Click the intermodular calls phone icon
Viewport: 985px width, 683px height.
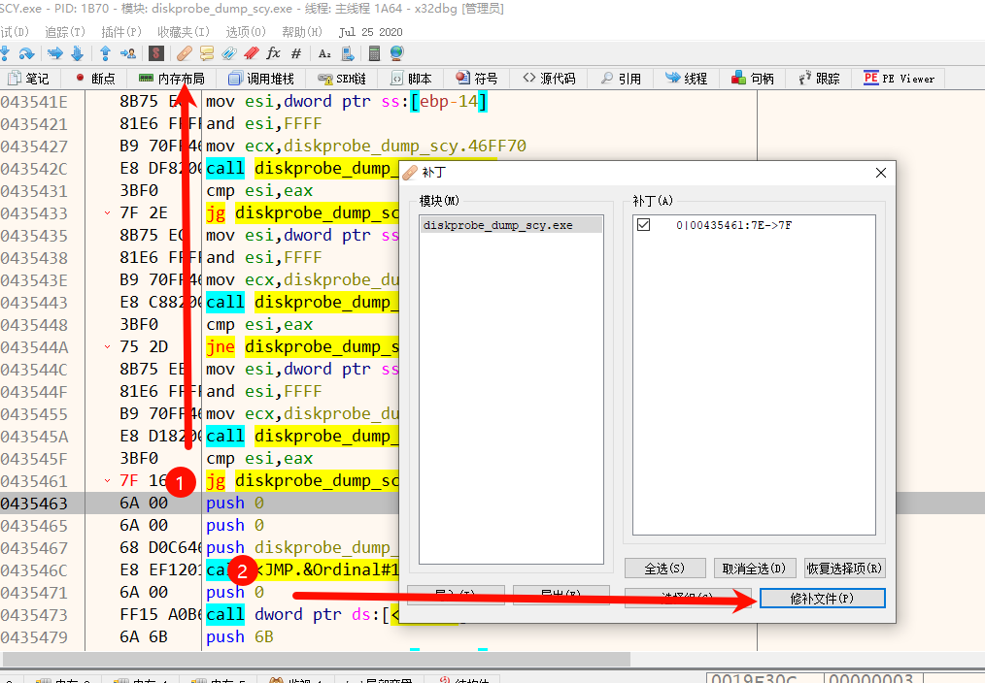(348, 54)
